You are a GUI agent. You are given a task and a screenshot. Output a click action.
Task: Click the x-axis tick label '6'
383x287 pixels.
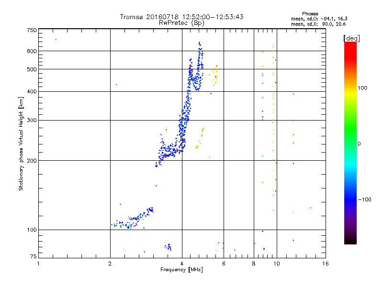click(x=224, y=264)
